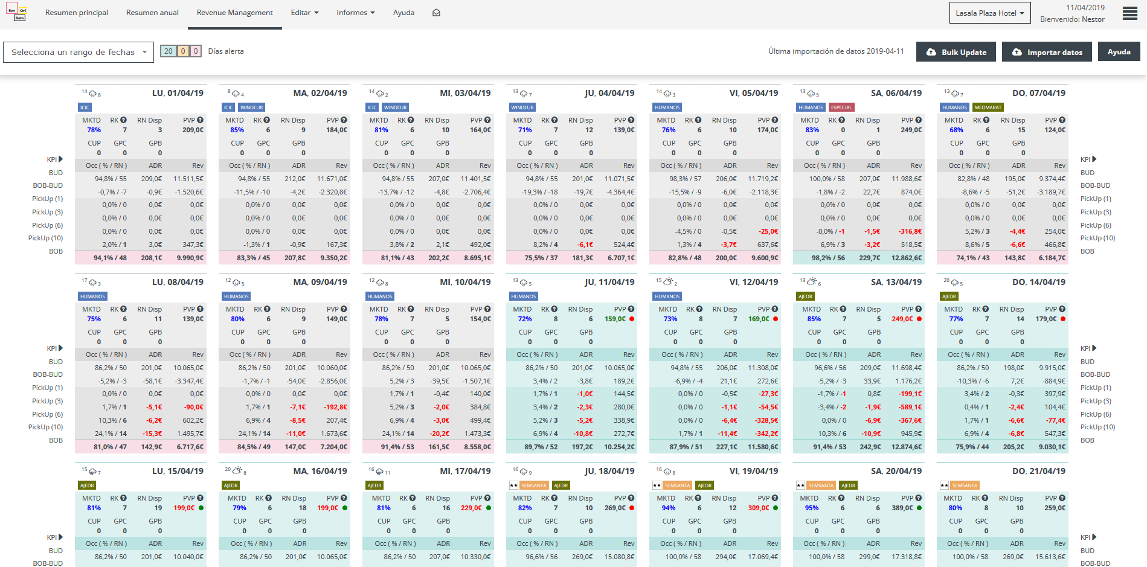Expand the left KPI arrow in first week row
Image resolution: width=1147 pixels, height=567 pixels.
click(x=60, y=159)
